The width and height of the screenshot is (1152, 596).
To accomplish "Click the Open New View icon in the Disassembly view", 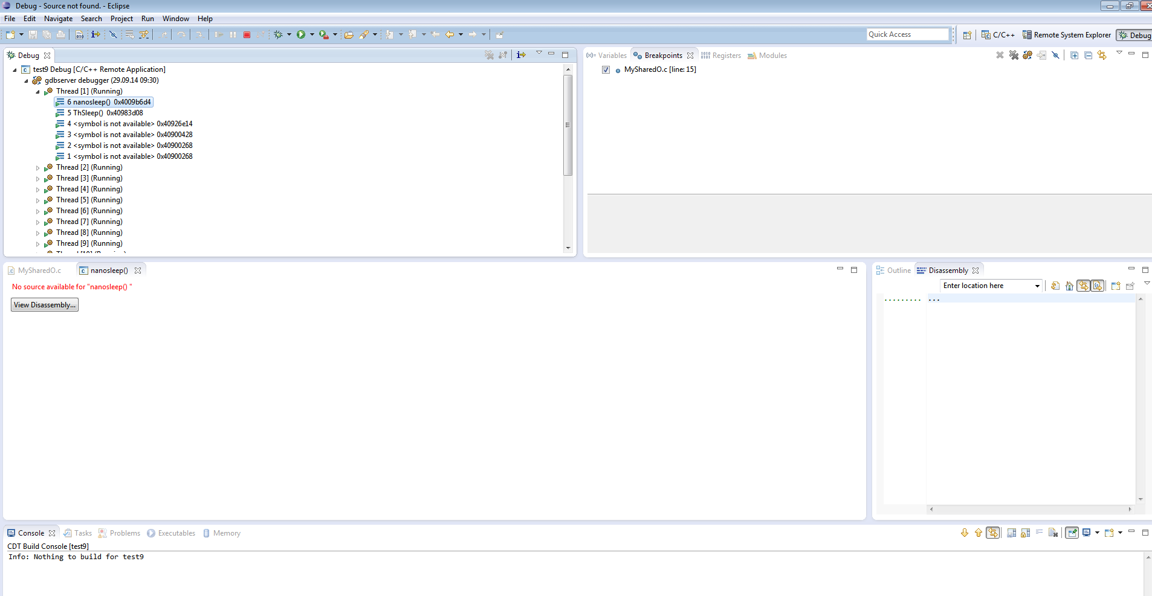I will 1116,286.
